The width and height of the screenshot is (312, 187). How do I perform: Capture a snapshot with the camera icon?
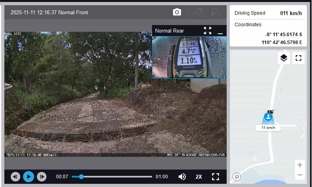point(177,12)
